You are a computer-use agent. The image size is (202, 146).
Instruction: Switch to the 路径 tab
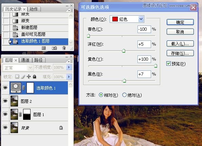click(x=38, y=60)
